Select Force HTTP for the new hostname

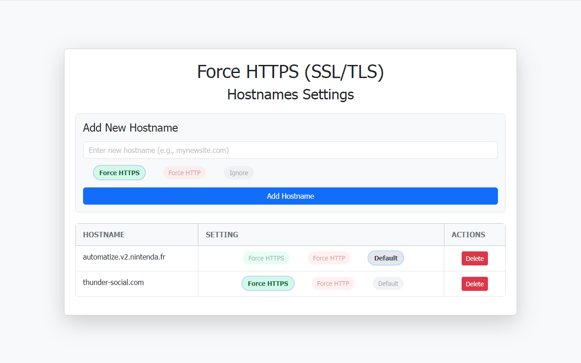pos(184,172)
